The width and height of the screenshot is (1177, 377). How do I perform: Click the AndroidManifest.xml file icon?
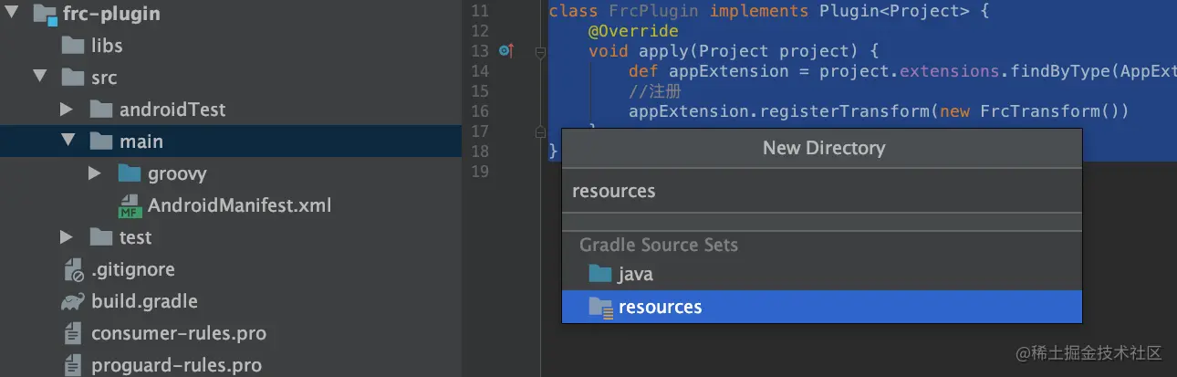[130, 205]
